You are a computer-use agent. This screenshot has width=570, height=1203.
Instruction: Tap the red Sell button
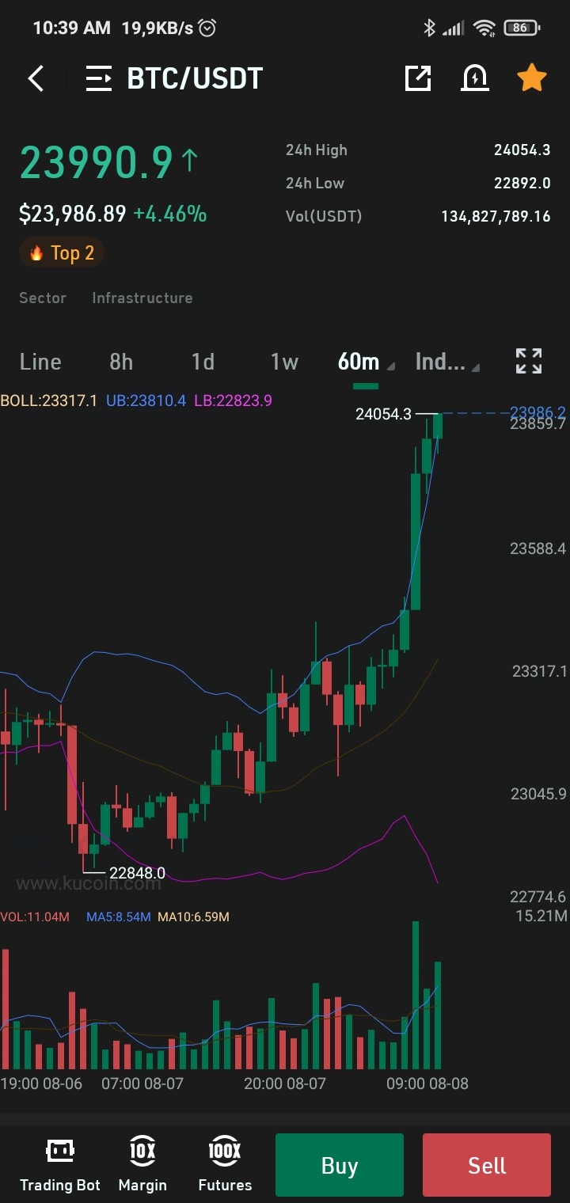487,1165
